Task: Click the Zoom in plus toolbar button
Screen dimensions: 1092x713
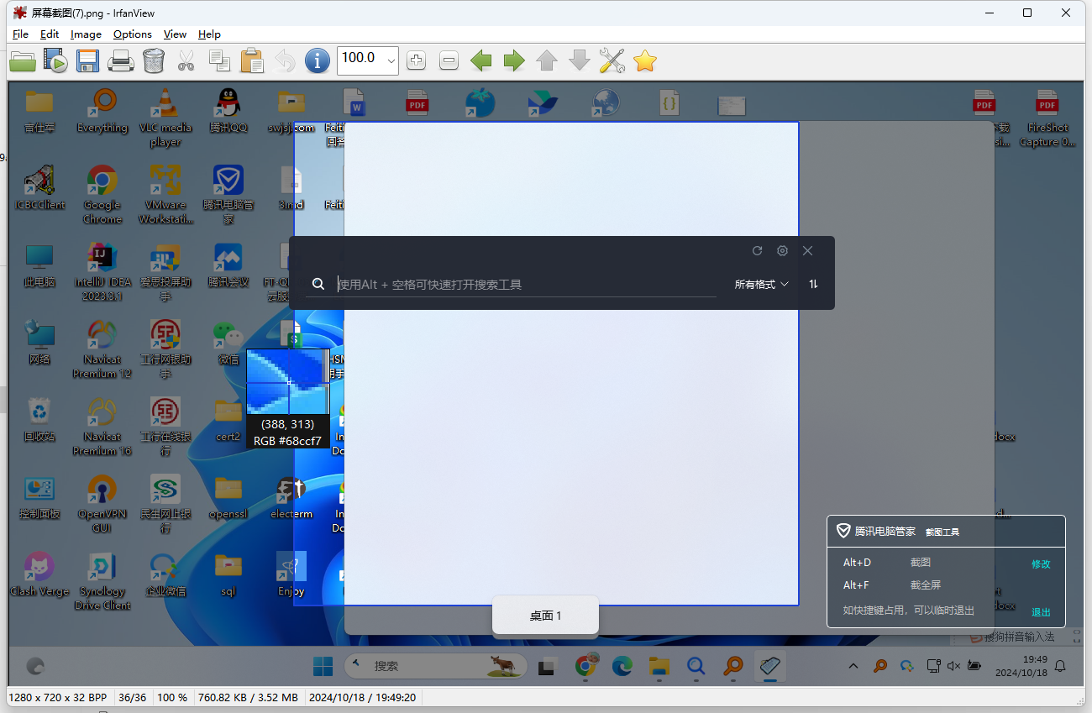Action: [x=416, y=60]
